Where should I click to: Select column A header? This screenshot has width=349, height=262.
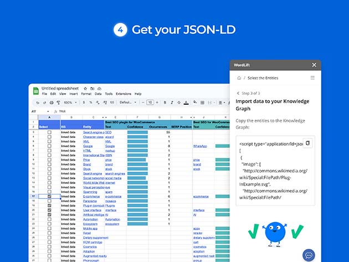coord(49,117)
